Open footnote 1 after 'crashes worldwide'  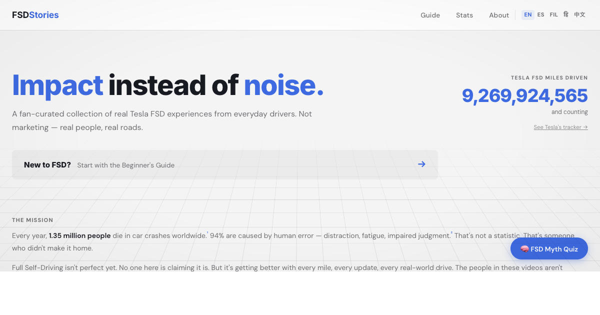coord(207,233)
